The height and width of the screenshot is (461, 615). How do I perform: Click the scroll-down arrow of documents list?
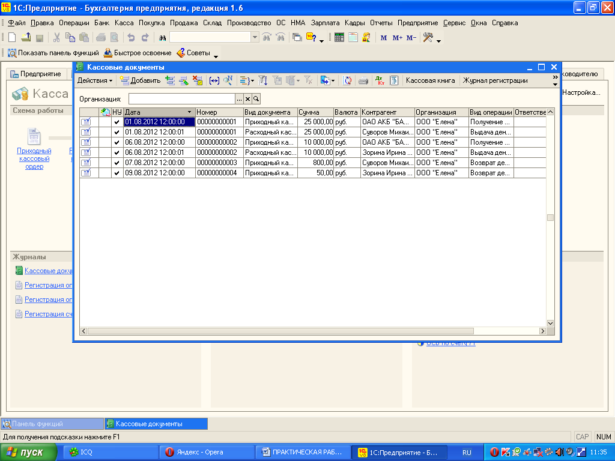(550, 323)
